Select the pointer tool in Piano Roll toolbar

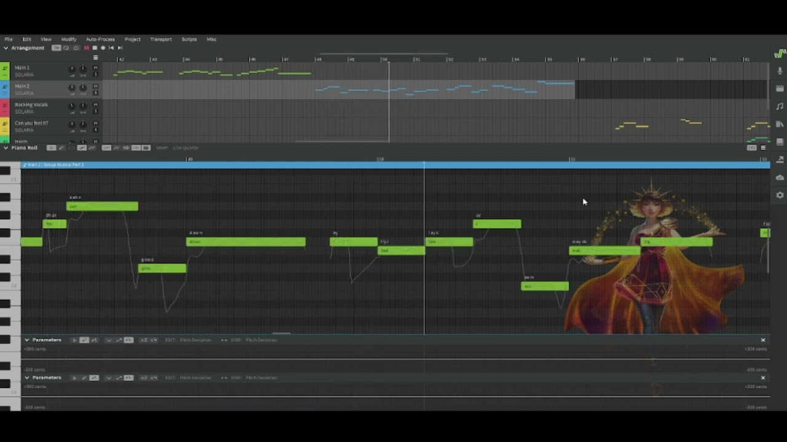click(52, 148)
